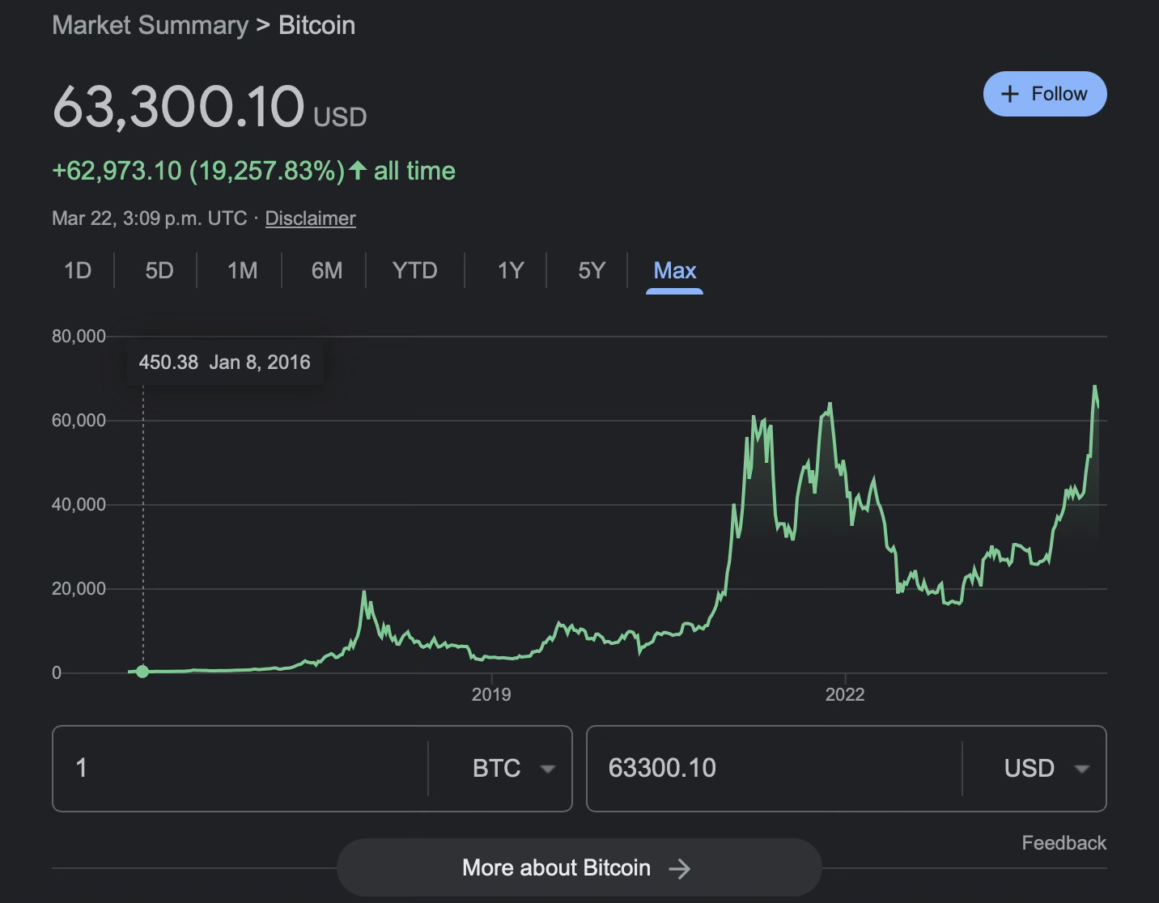Click the USD amount field showing 63300.10
1159x903 pixels.
775,768
